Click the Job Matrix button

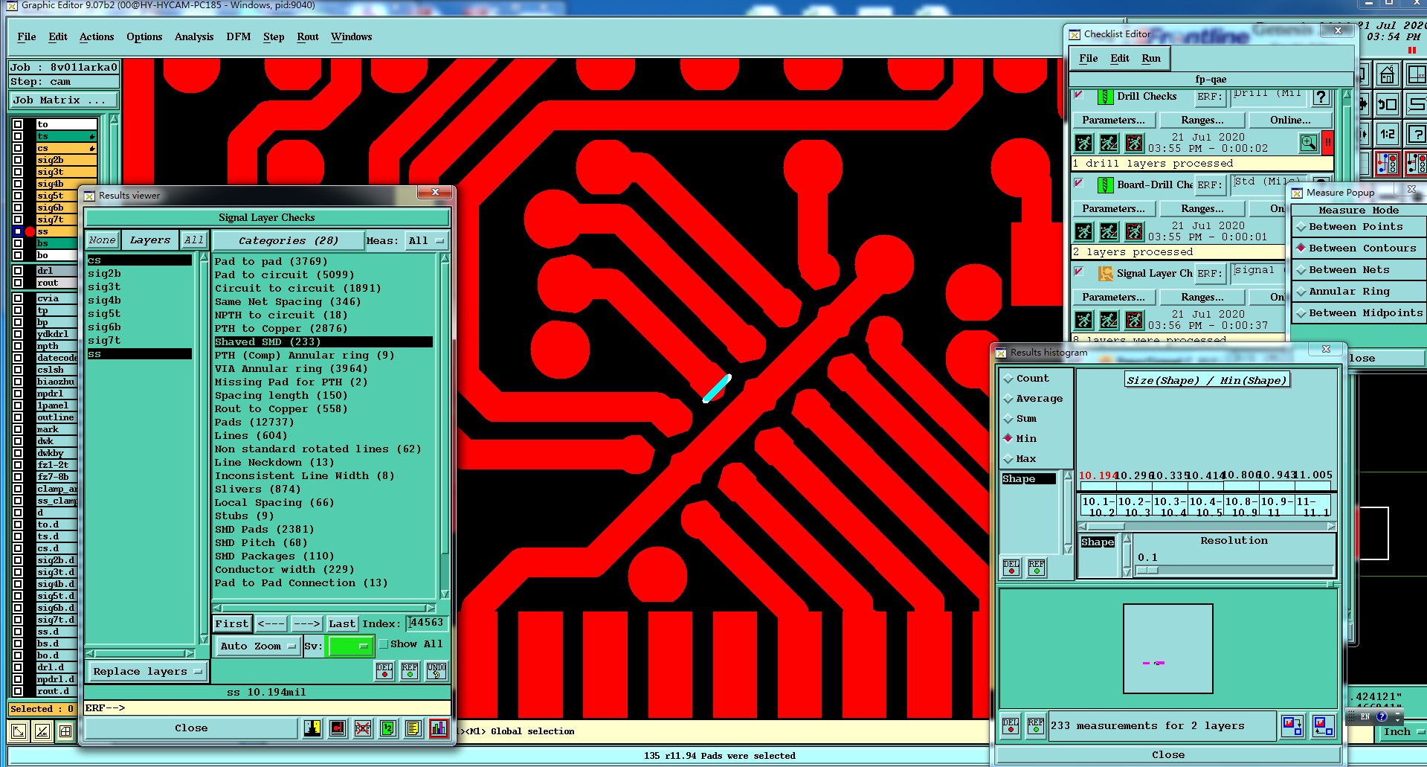click(x=64, y=100)
